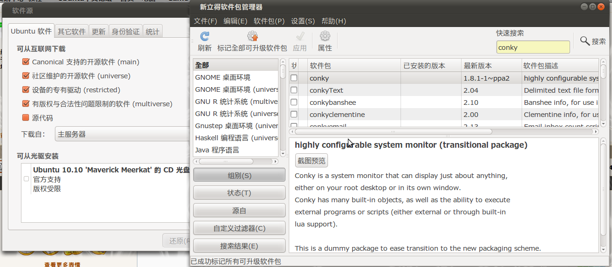612x267 pixels.
Task: Uncheck Canonical 支持的开源软件 (main)
Action: point(26,62)
